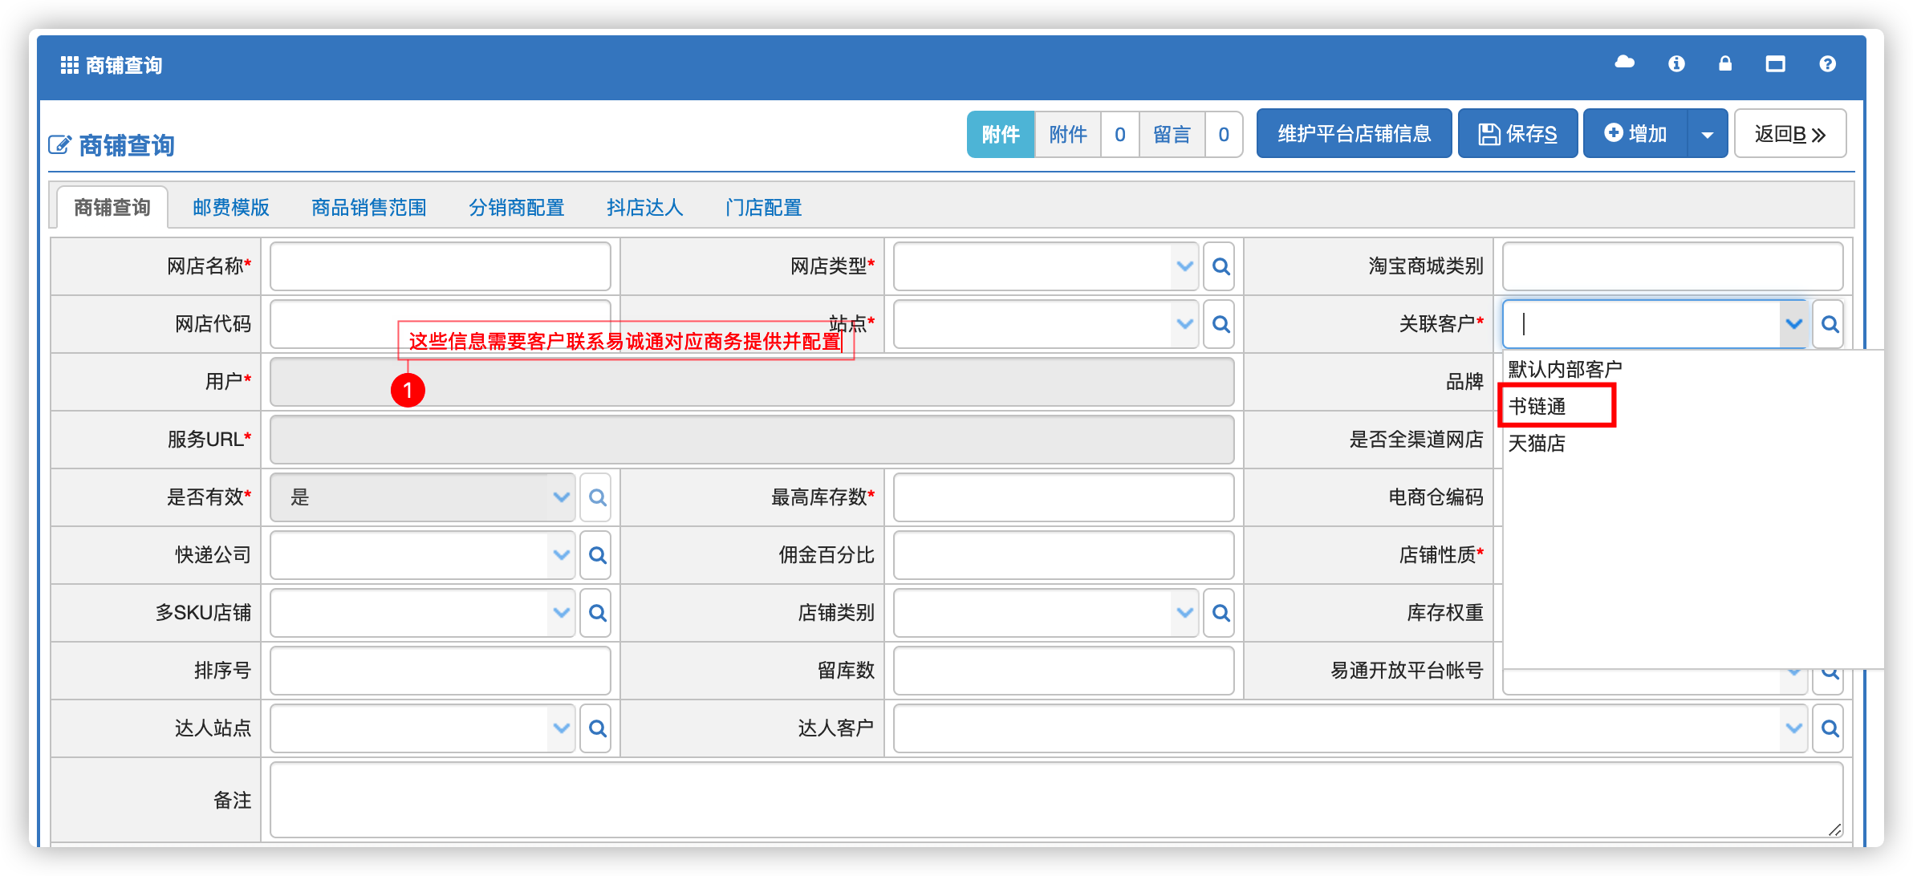Switch to the 邮费模版 tab

click(231, 208)
